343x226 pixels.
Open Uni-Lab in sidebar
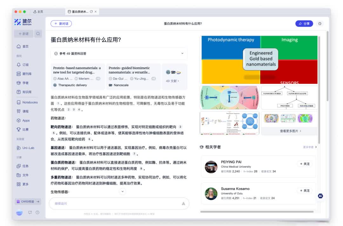pos(26,148)
